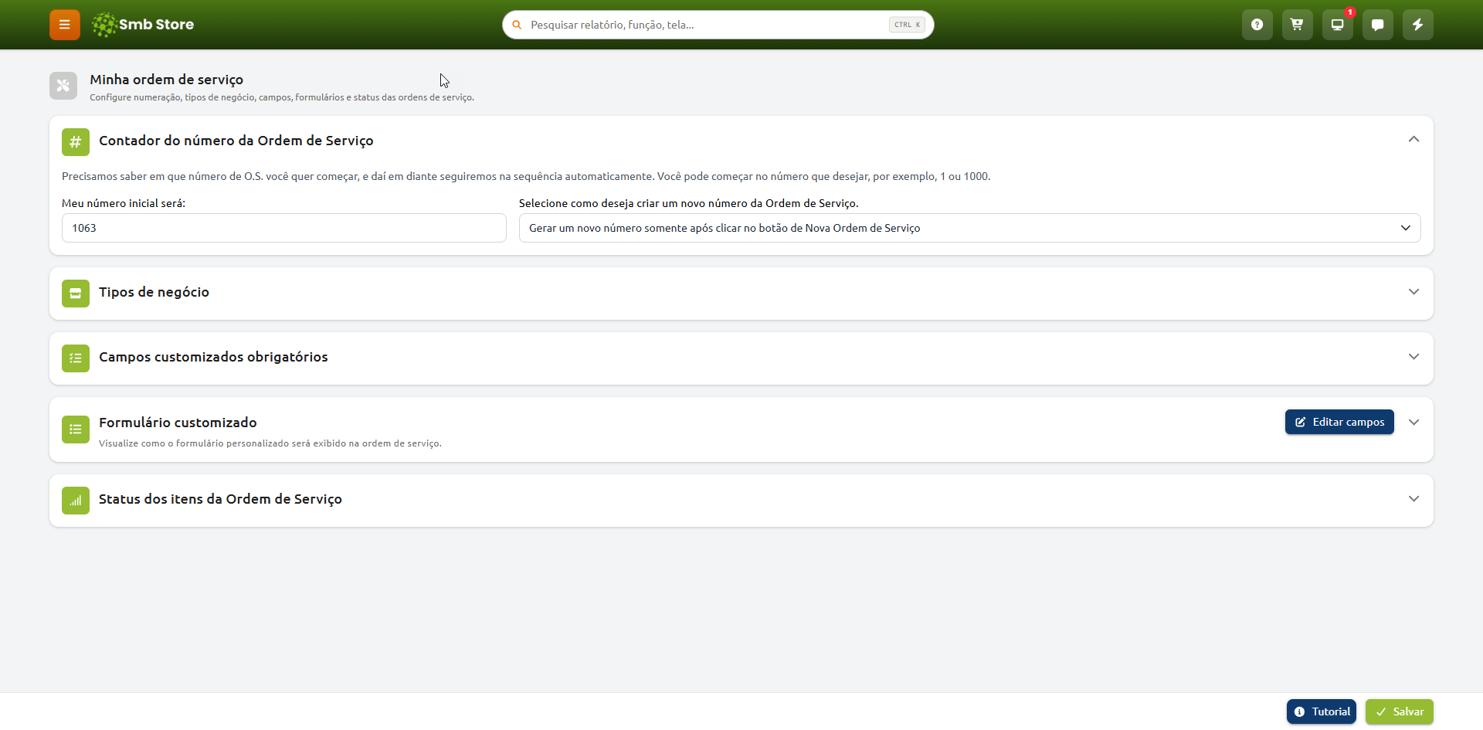The height and width of the screenshot is (730, 1483).
Task: Click the Campos customizados obrigatórios heading
Action: [x=213, y=357]
